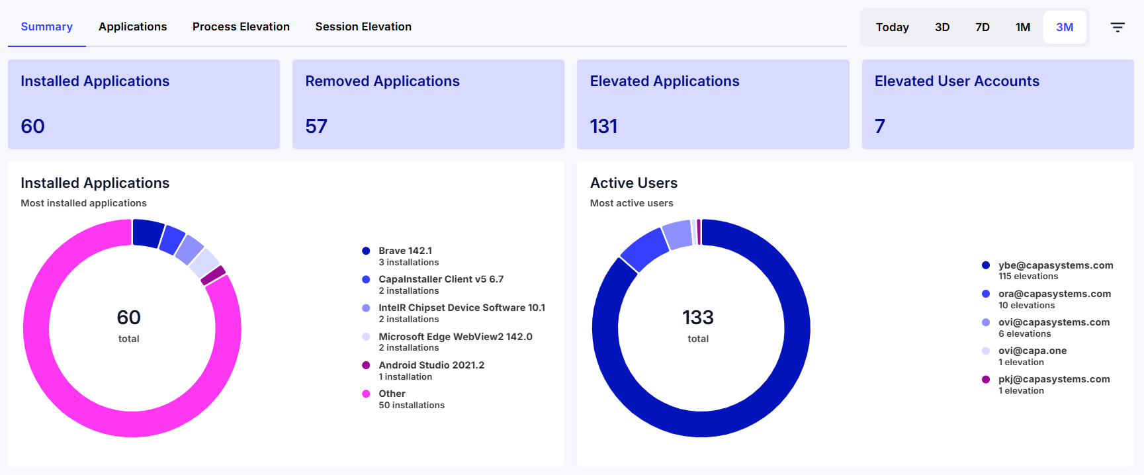This screenshot has width=1144, height=475.
Task: Open the Applications tab
Action: coord(133,26)
